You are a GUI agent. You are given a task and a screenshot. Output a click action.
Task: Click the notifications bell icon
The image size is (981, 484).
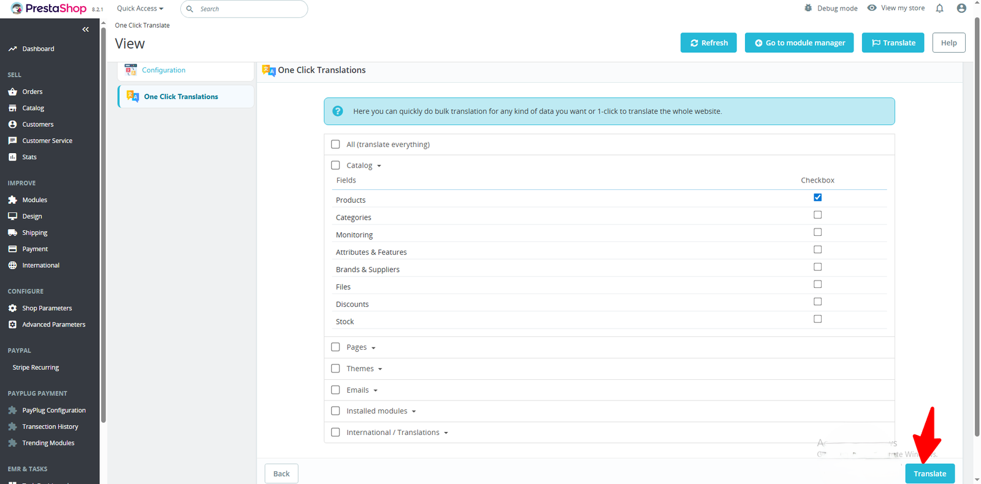coord(939,8)
